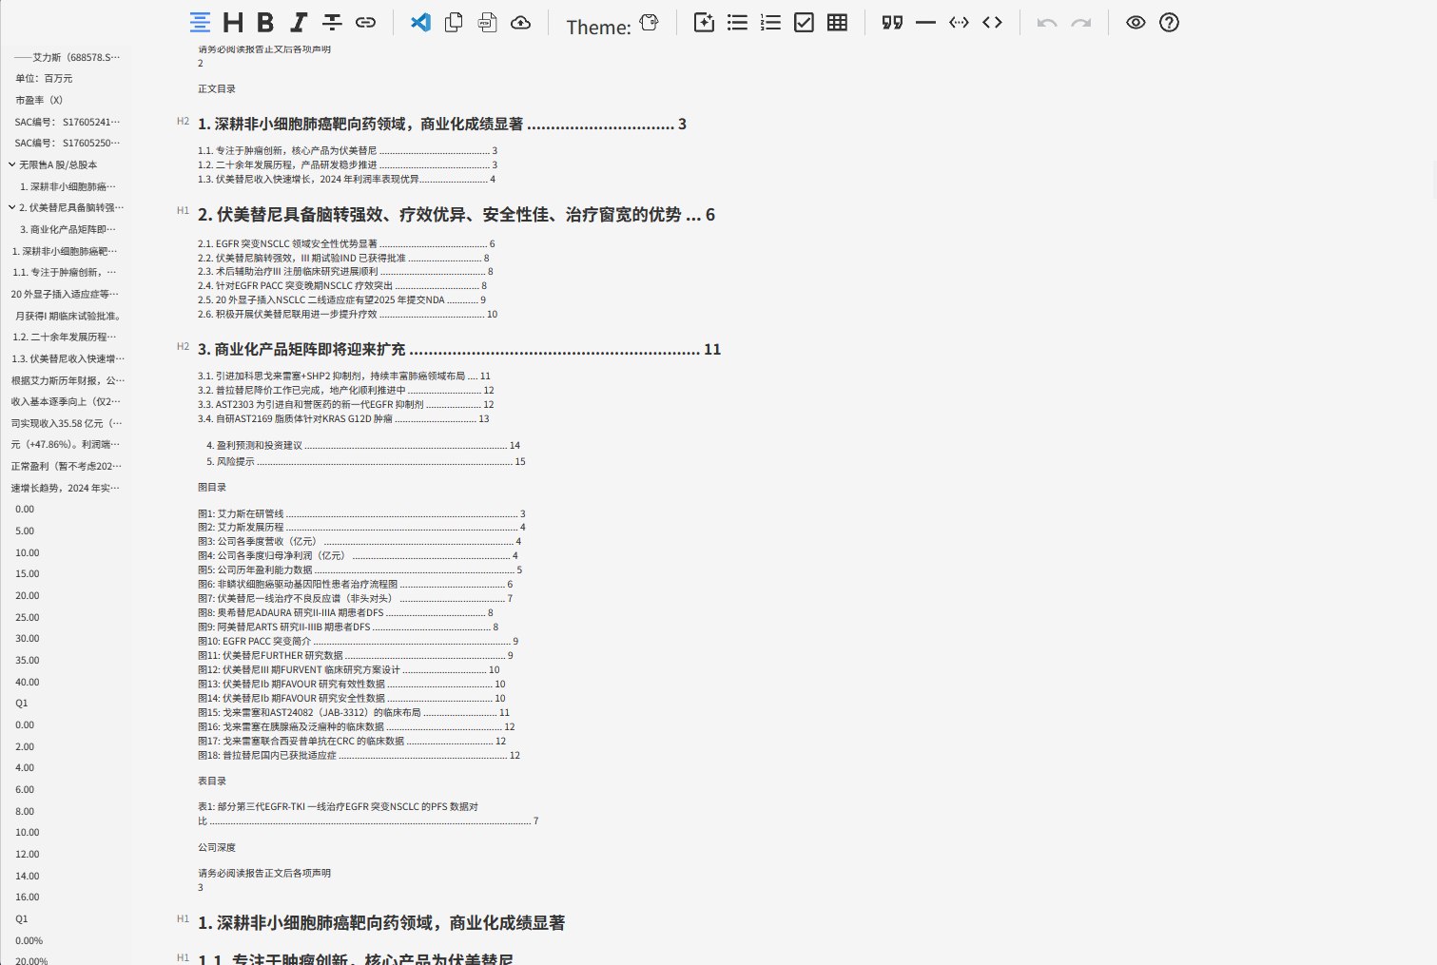
Task: Click the cloud upload icon
Action: [x=520, y=22]
